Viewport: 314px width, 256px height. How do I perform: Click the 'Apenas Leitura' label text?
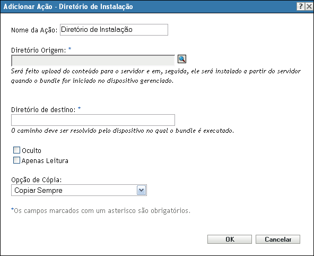coord(45,161)
